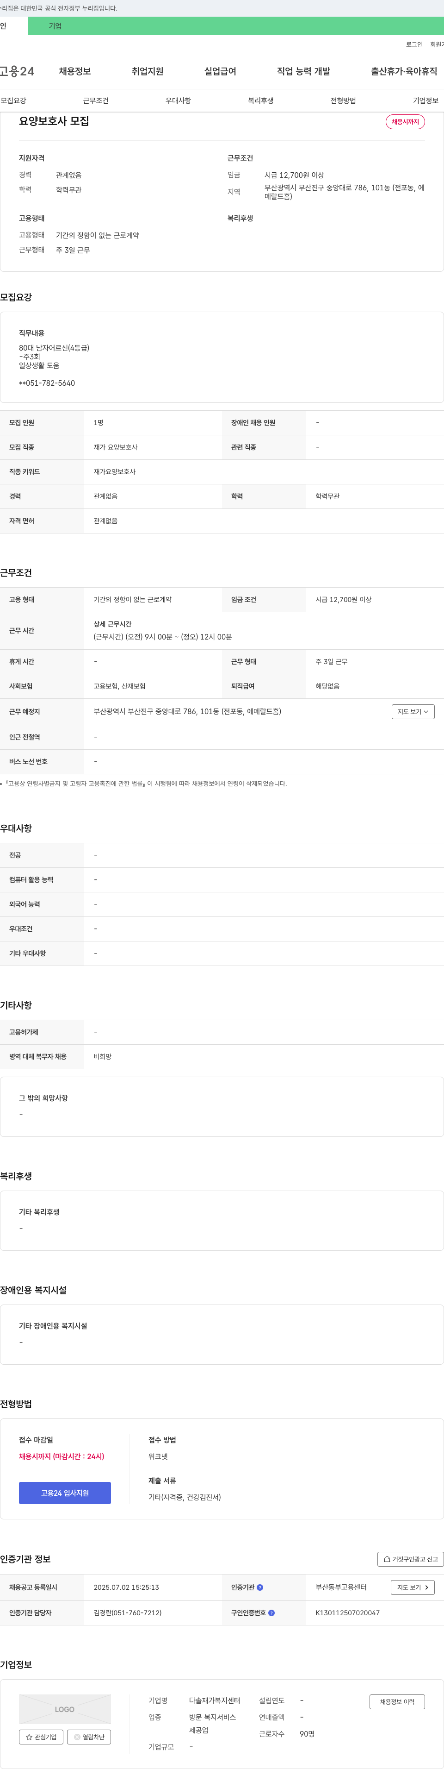
Task: Click the deadline text 채용시까지 (마감시간 : 24시)
Action: pyautogui.click(x=62, y=1456)
